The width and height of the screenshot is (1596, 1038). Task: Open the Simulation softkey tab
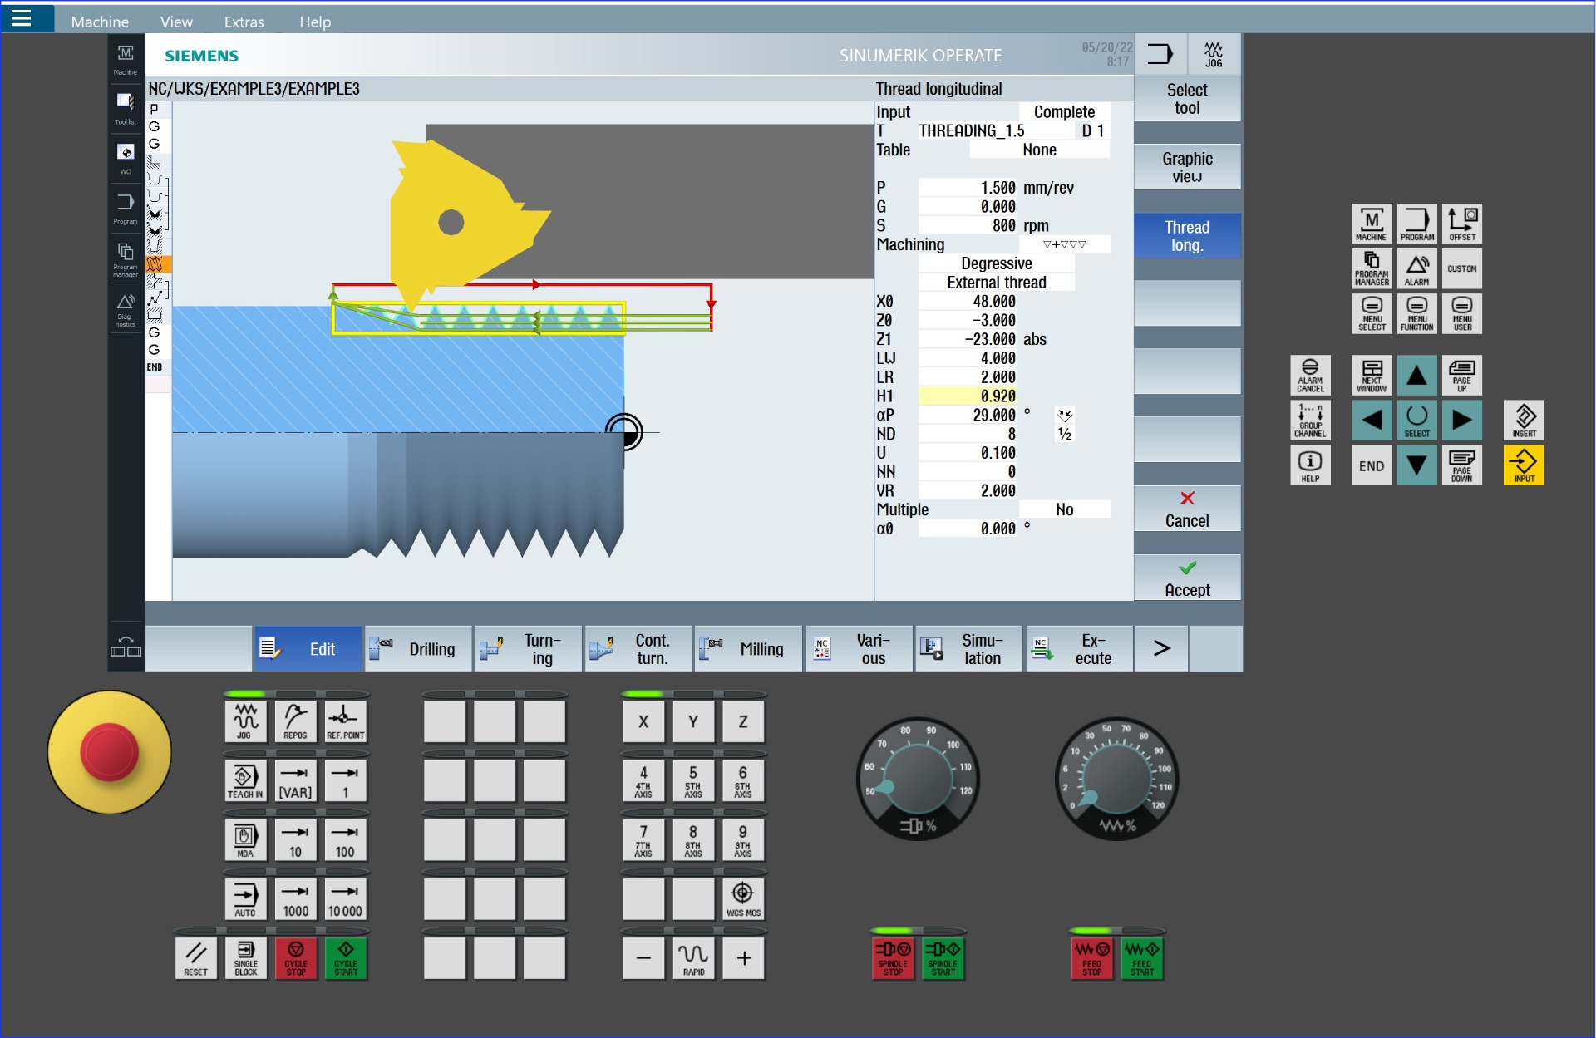pos(968,649)
